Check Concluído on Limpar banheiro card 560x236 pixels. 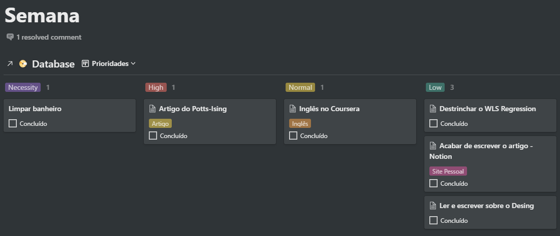[x=13, y=123]
